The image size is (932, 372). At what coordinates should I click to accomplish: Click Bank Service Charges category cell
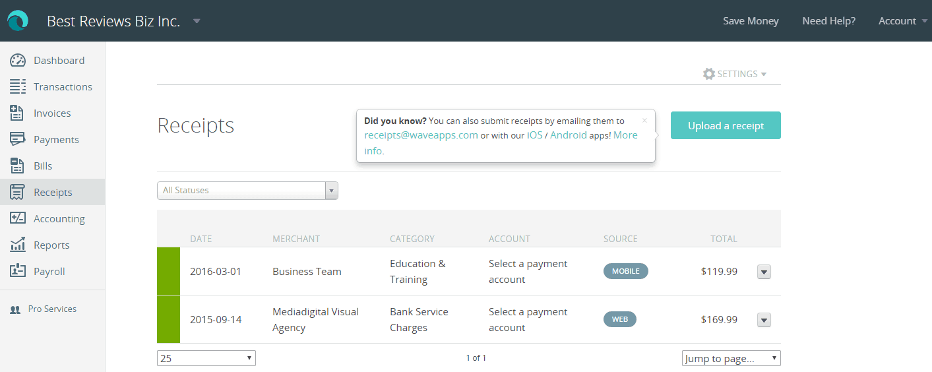point(419,319)
